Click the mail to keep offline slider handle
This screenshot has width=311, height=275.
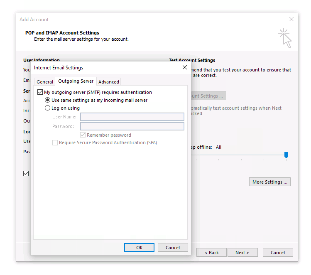click(286, 155)
